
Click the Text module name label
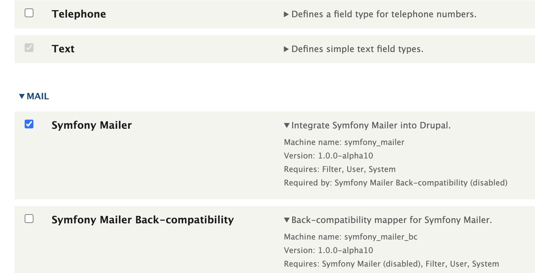(x=63, y=49)
